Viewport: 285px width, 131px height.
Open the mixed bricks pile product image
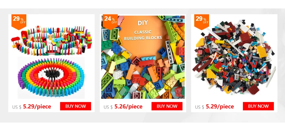pos(234,57)
